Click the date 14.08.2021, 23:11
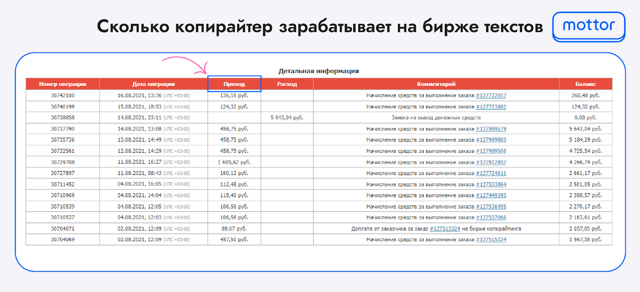This screenshot has width=640, height=292. pyautogui.click(x=140, y=118)
